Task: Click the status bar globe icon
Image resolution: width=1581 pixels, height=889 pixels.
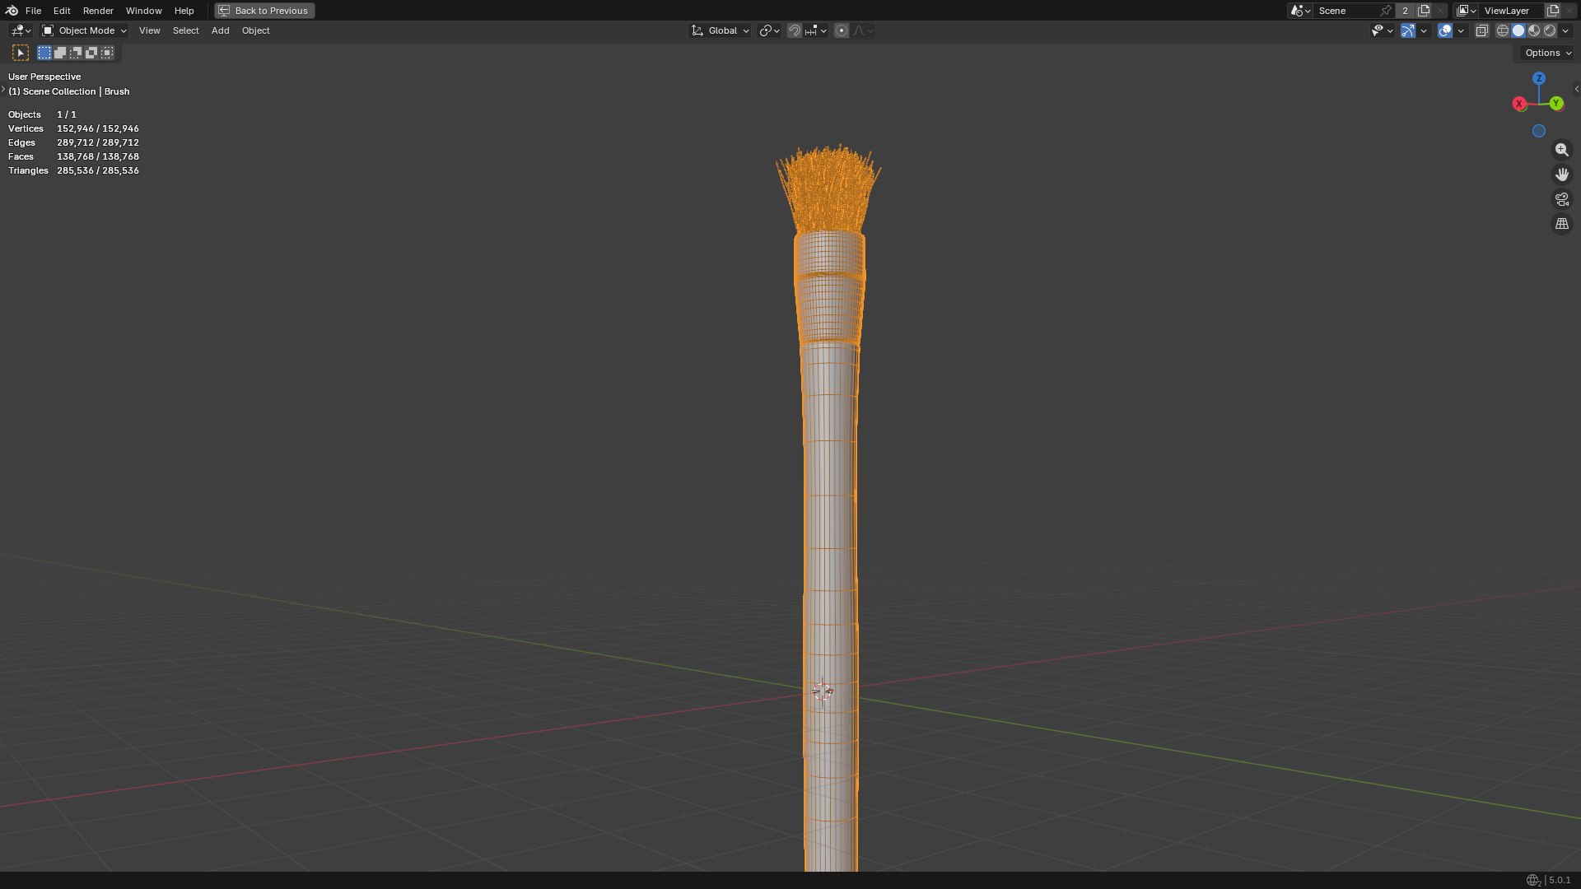Action: 1532,880
